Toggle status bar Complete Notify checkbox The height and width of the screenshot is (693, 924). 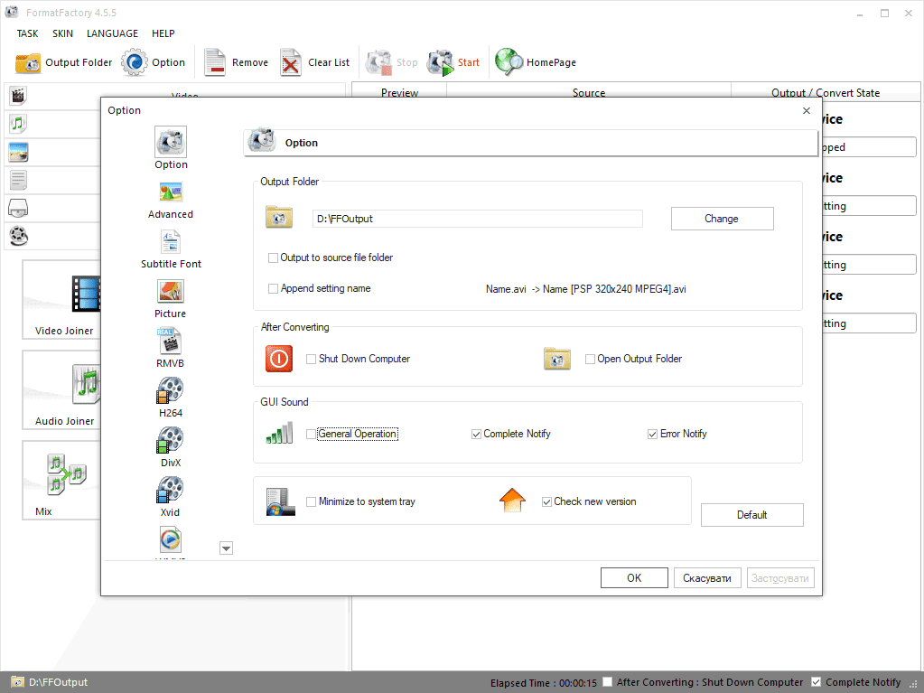click(817, 682)
